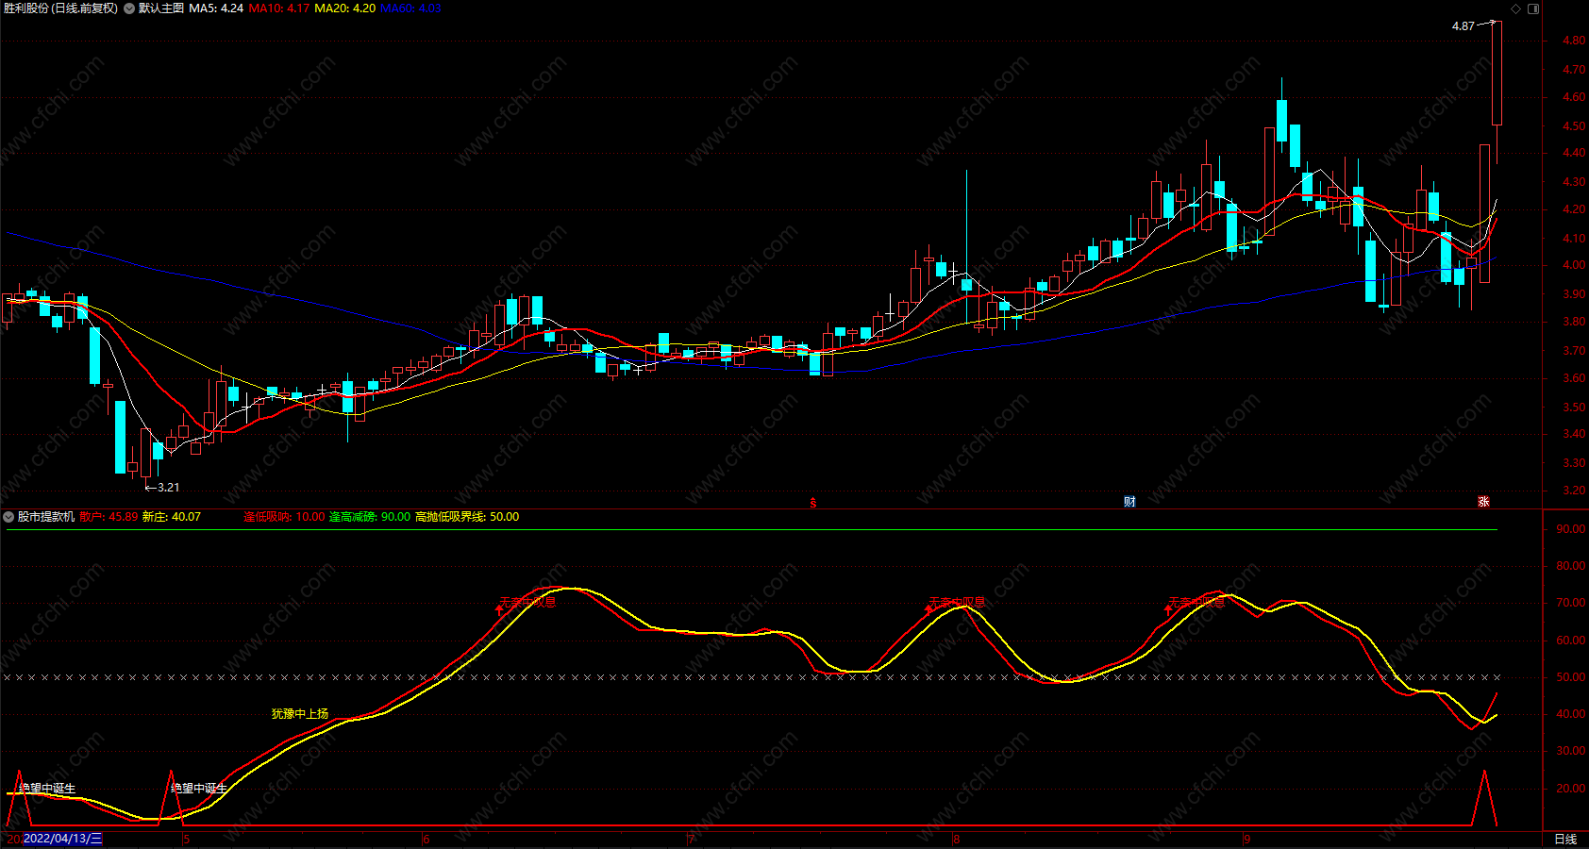
Task: Expand the 股市提款机 indicator dropdown arrow
Action: coord(8,517)
